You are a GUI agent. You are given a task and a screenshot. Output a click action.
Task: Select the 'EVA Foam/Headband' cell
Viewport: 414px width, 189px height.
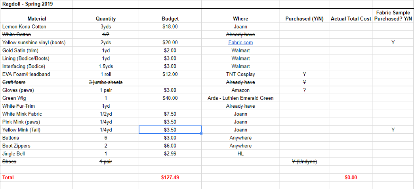pyautogui.click(x=37, y=75)
